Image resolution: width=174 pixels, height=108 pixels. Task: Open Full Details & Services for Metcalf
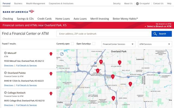tap(27, 66)
